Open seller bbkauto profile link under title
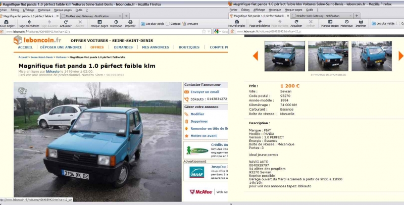Image resolution: width=404 pixels, height=205 pixels. [x=53, y=71]
